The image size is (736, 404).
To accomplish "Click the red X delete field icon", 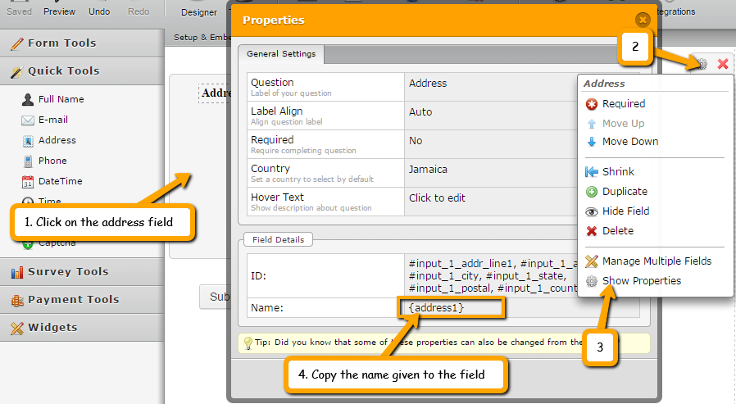I will [x=722, y=64].
